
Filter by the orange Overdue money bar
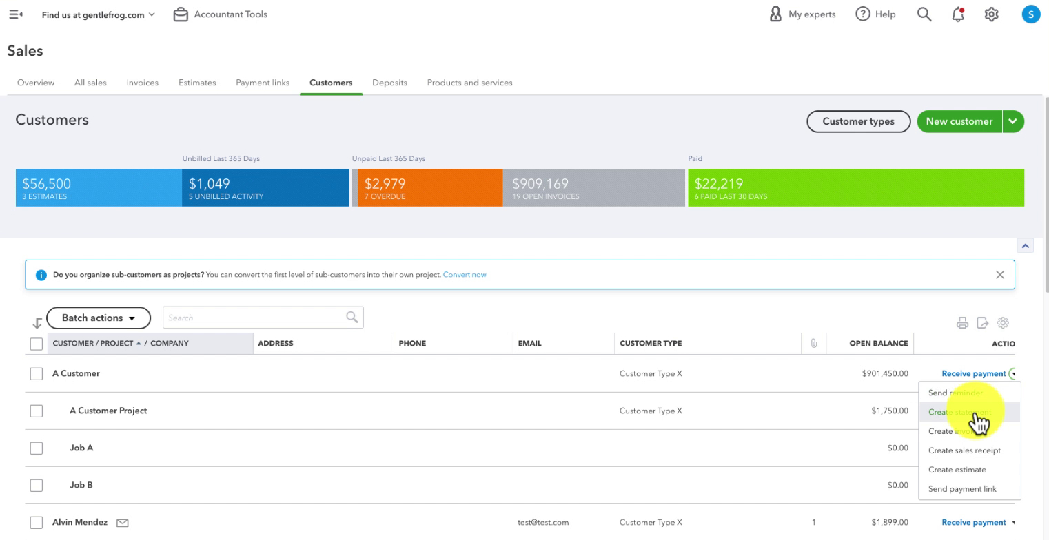point(430,188)
